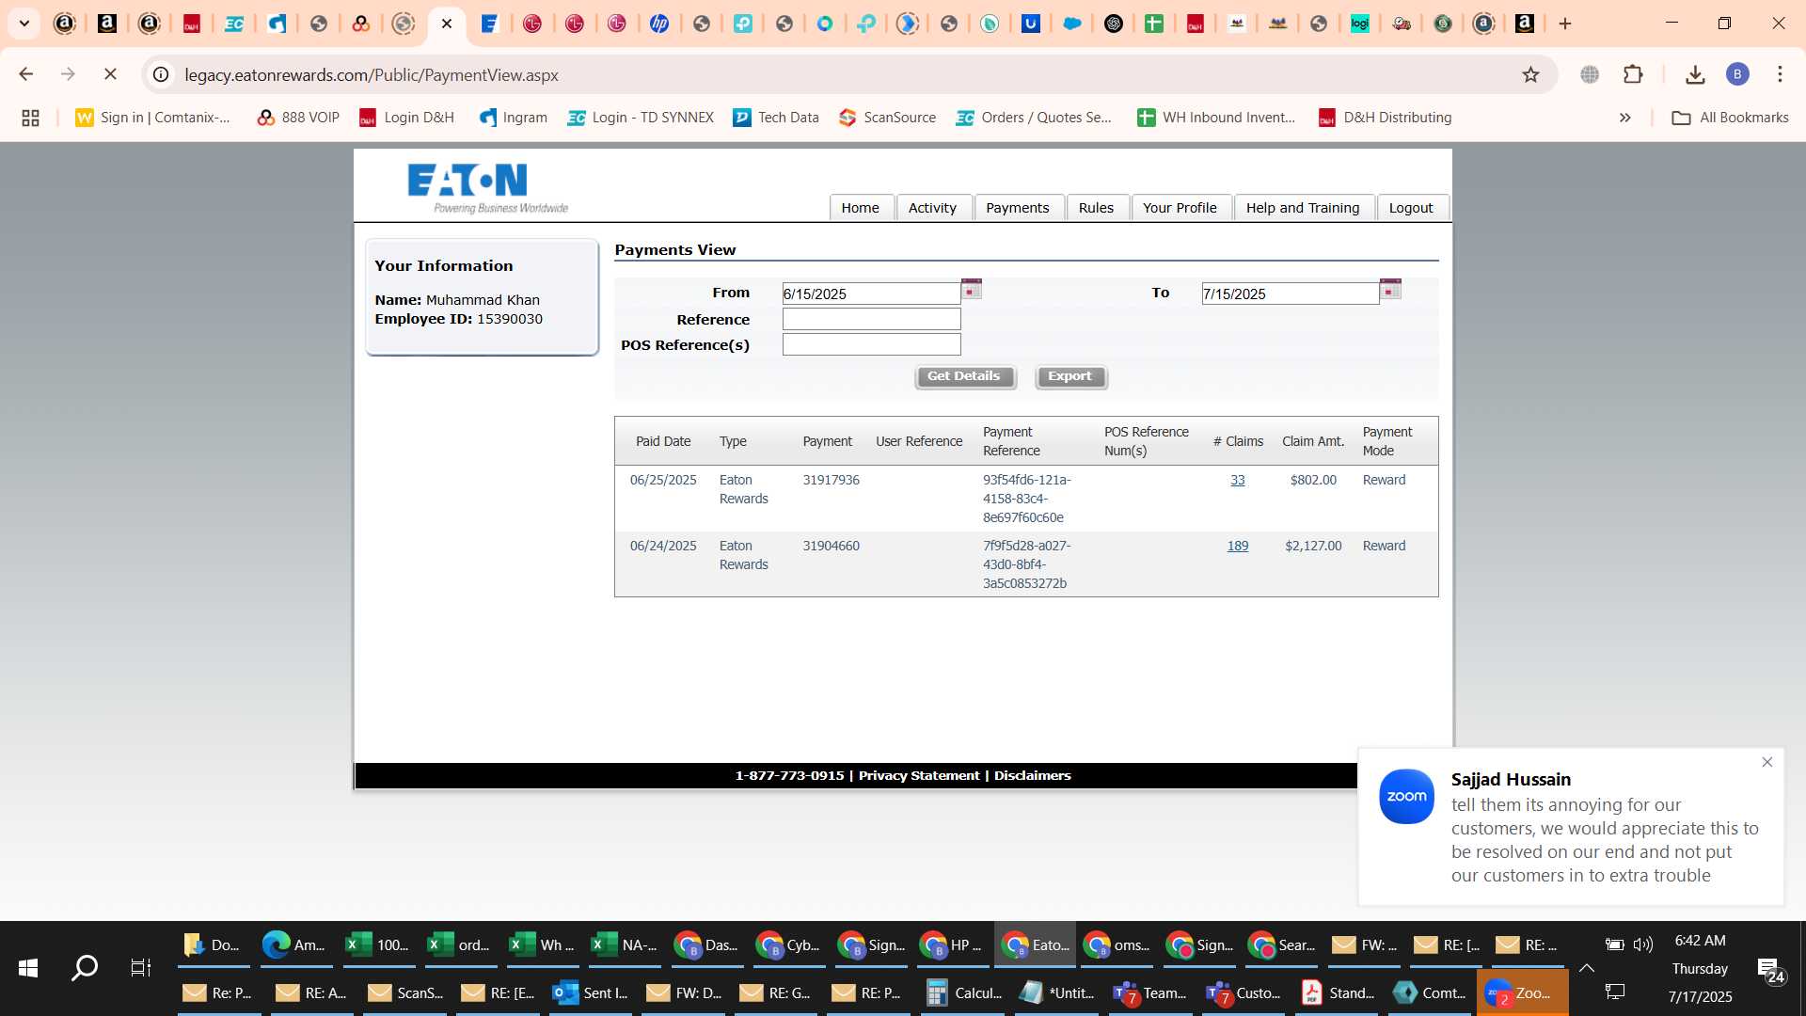This screenshot has height=1016, width=1806.
Task: Click the To date input field
Action: click(x=1291, y=294)
